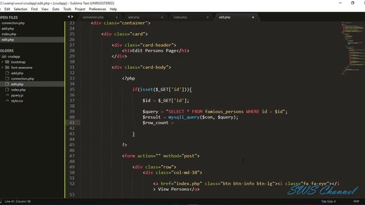Image resolution: width=365 pixels, height=205 pixels.
Task: Open index.php in the crudapp folder
Action: pos(18,90)
